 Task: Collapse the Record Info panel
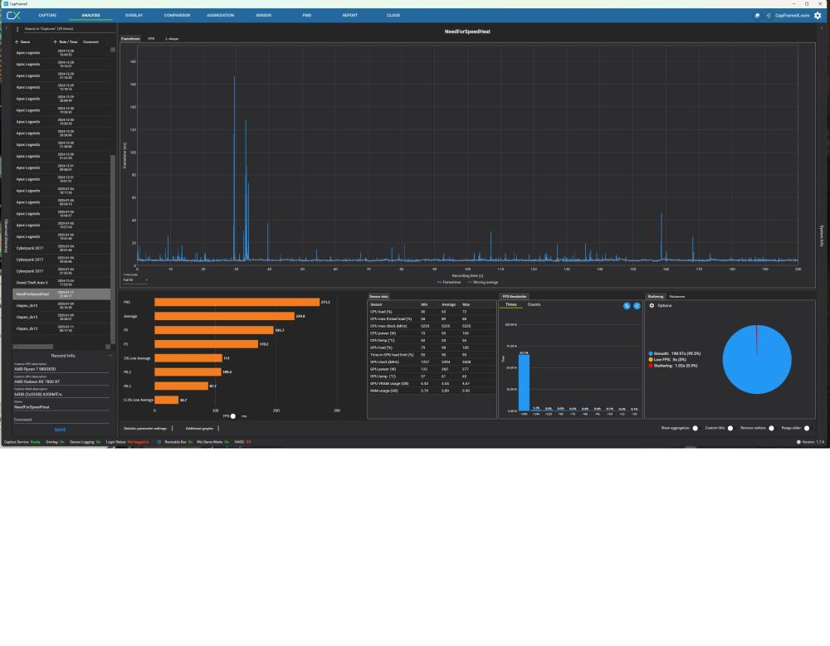pyautogui.click(x=110, y=355)
